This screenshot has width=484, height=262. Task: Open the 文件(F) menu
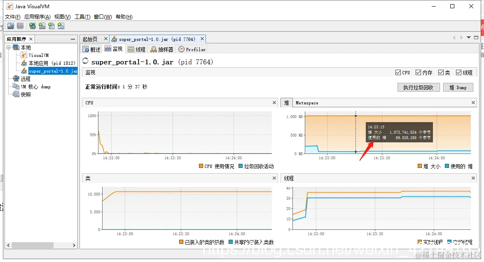tap(13, 17)
